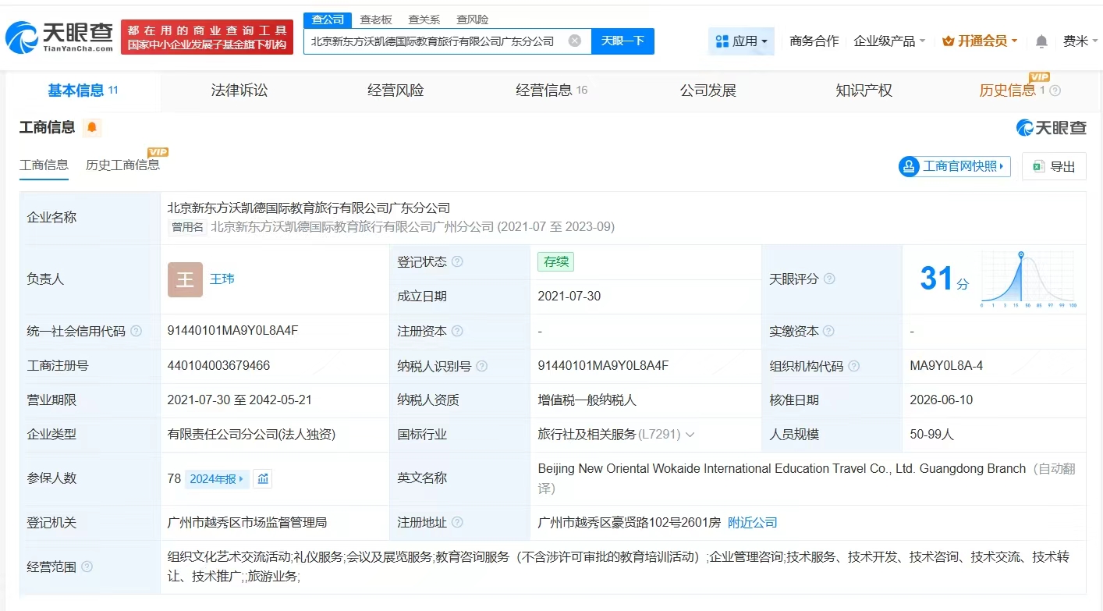Viewport: 1103px width, 611px height.
Task: Click the 王 avatar of the responsible person
Action: click(185, 279)
